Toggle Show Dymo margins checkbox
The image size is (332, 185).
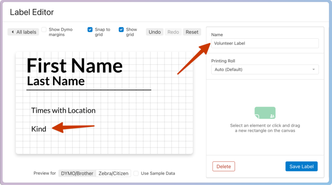[x=44, y=30]
